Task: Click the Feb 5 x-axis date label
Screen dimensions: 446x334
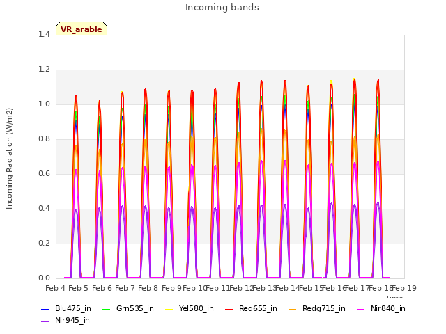Action: 79,289
